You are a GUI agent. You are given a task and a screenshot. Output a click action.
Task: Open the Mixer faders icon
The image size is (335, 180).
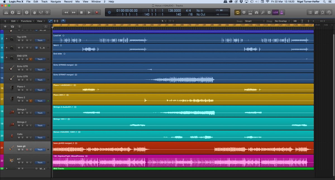click(40, 13)
